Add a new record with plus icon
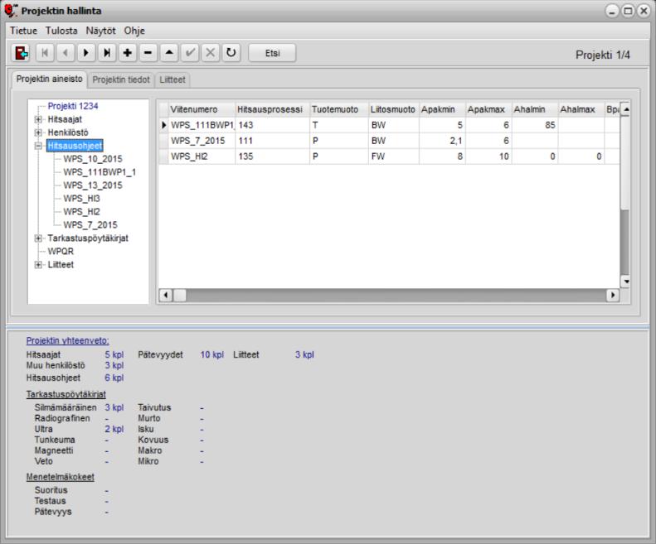 tap(128, 53)
